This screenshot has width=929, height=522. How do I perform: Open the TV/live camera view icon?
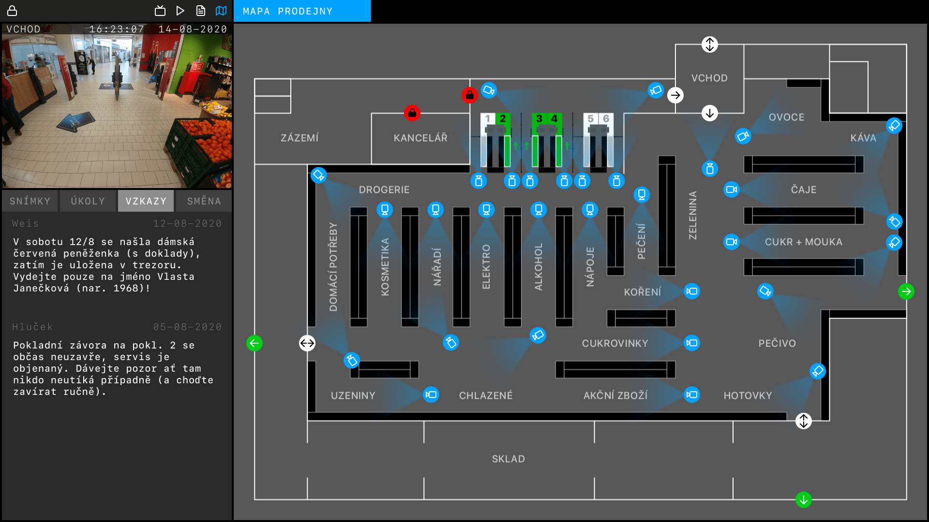(160, 11)
